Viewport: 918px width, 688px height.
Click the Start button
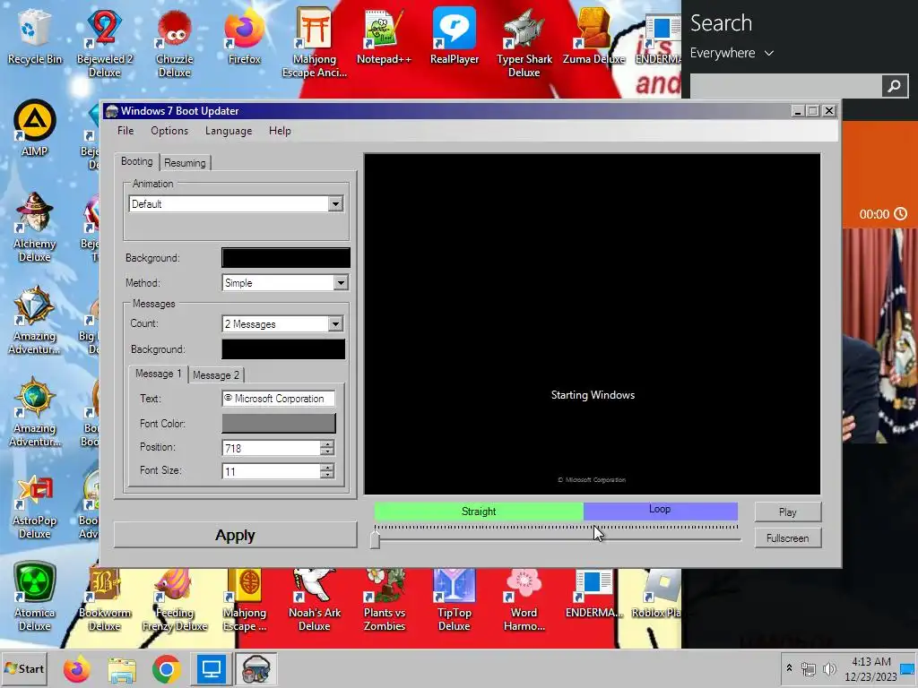click(x=24, y=668)
